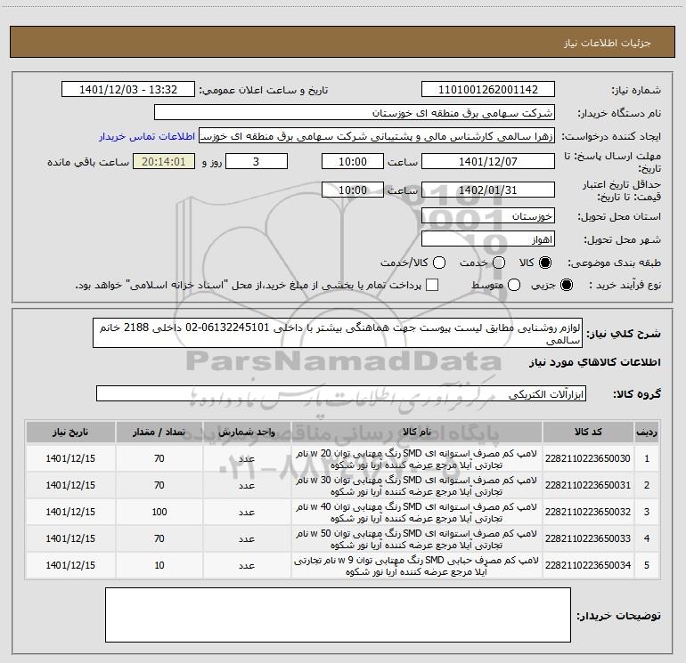Click the اهواز delivery city field
Screen dimensions: 686x663
pyautogui.click(x=487, y=240)
